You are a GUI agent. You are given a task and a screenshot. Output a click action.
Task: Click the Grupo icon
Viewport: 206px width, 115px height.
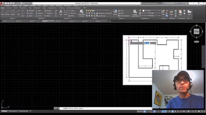(163, 12)
